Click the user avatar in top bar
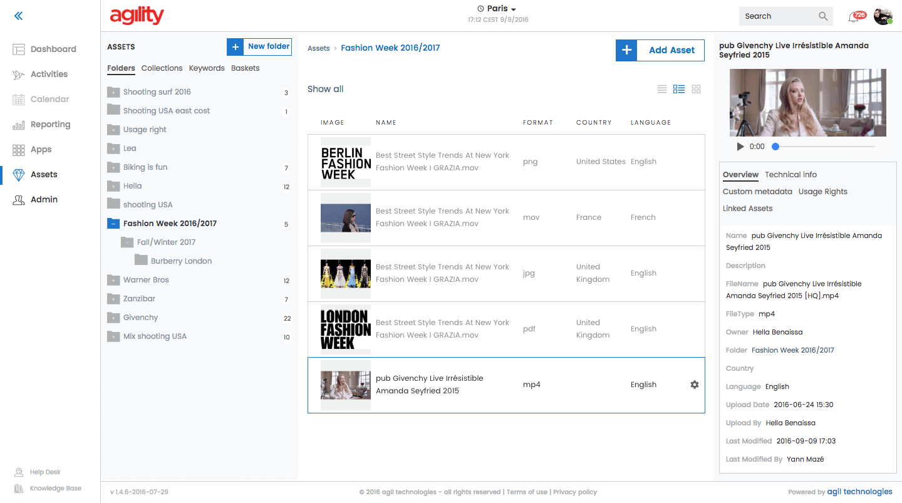 [883, 17]
